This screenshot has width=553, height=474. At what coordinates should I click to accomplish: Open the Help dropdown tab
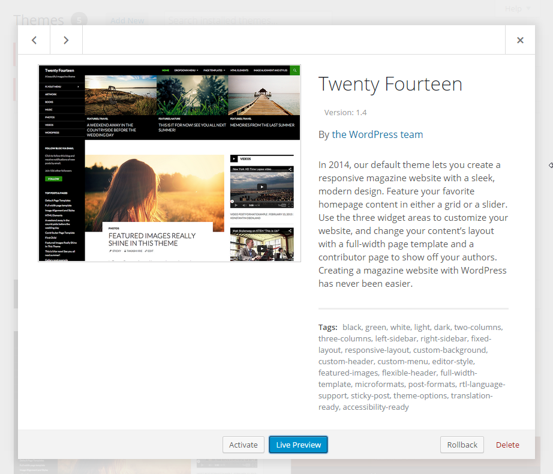(x=517, y=8)
